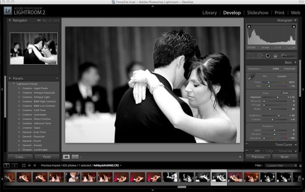Viewport: 305px width, 192px height.
Task: Click the Before/After YY view icon
Action: click(75, 157)
